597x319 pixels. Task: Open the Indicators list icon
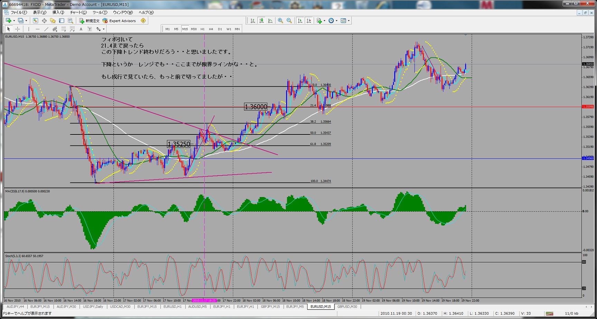pos(319,21)
